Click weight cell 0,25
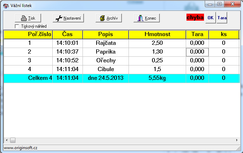This screenshot has width=243, height=153. (157, 61)
